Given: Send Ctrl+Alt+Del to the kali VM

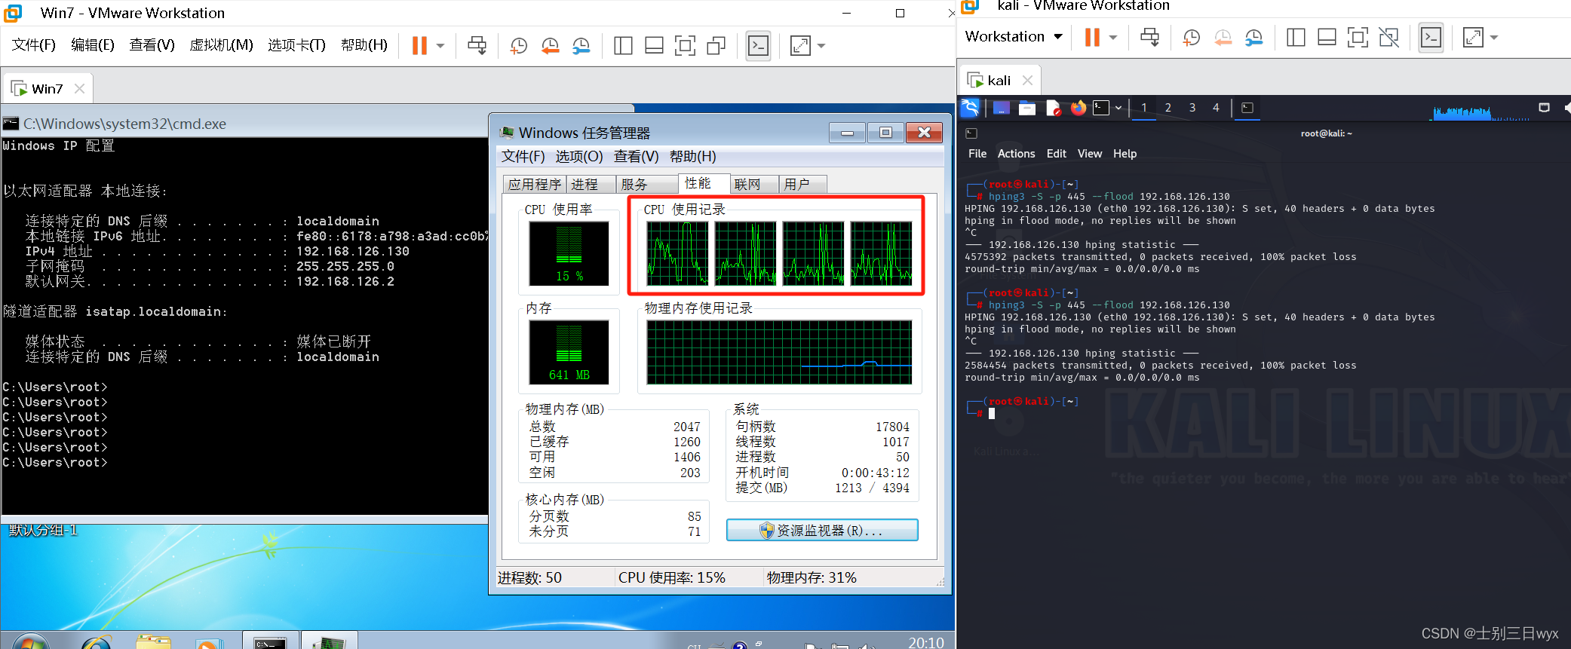Looking at the screenshot, I should 1149,37.
